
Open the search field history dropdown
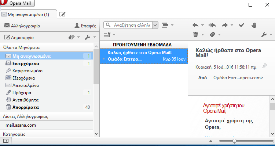point(155,25)
